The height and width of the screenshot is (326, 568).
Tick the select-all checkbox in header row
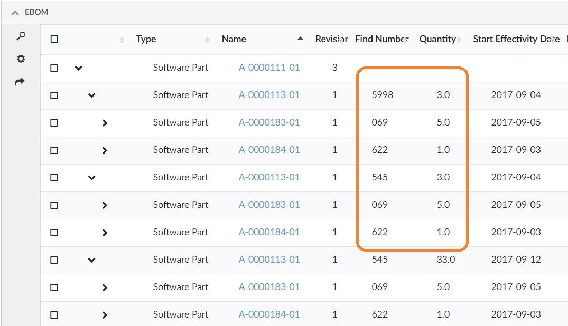tap(54, 39)
